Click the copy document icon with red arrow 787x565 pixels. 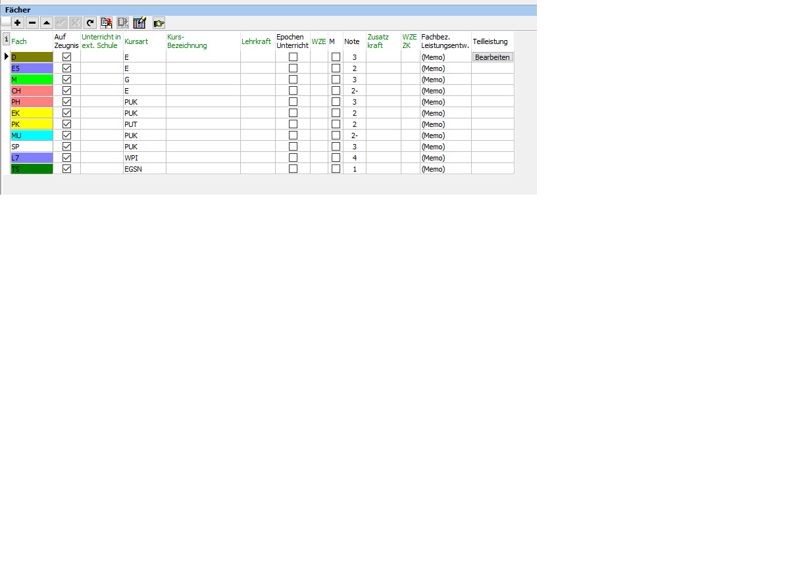point(107,22)
